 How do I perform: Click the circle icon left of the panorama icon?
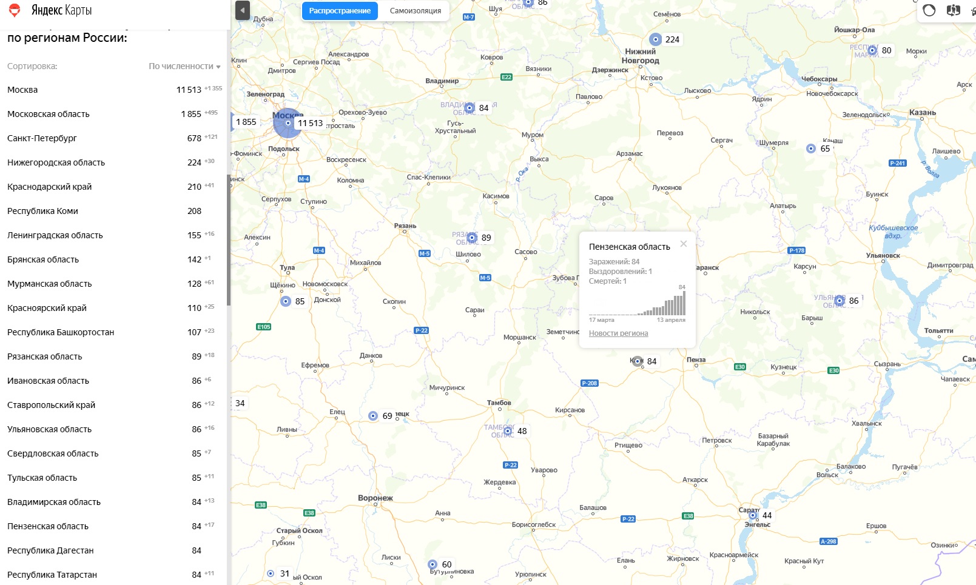pos(929,10)
